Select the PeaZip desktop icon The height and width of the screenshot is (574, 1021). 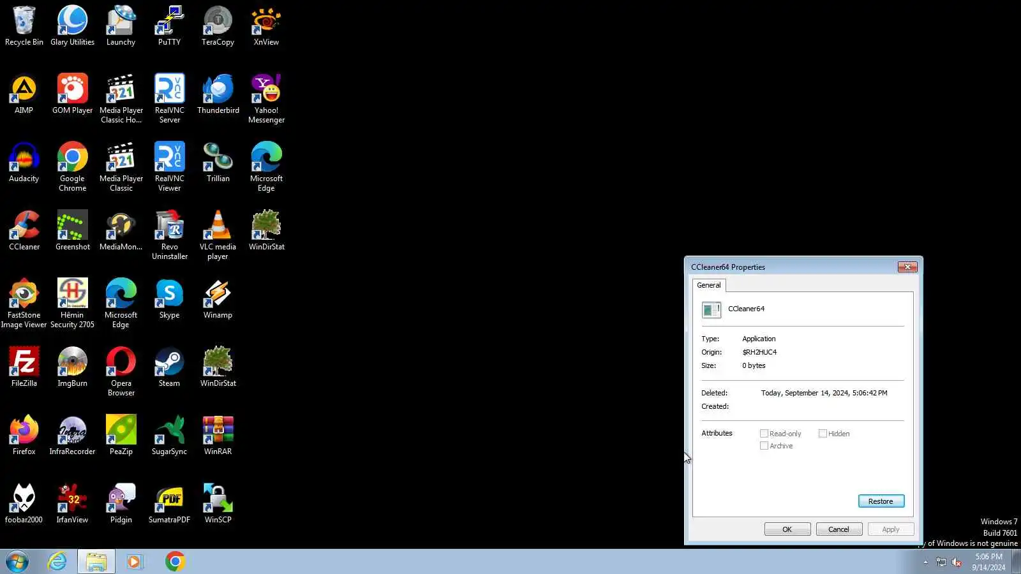point(121,436)
